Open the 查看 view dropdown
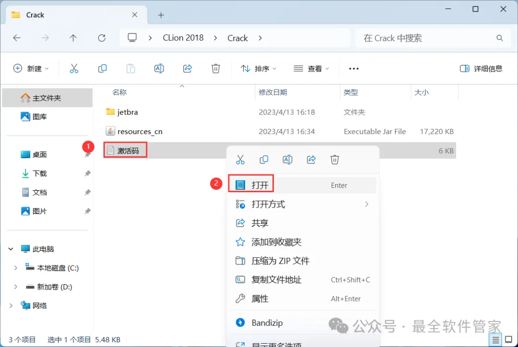 coord(312,69)
